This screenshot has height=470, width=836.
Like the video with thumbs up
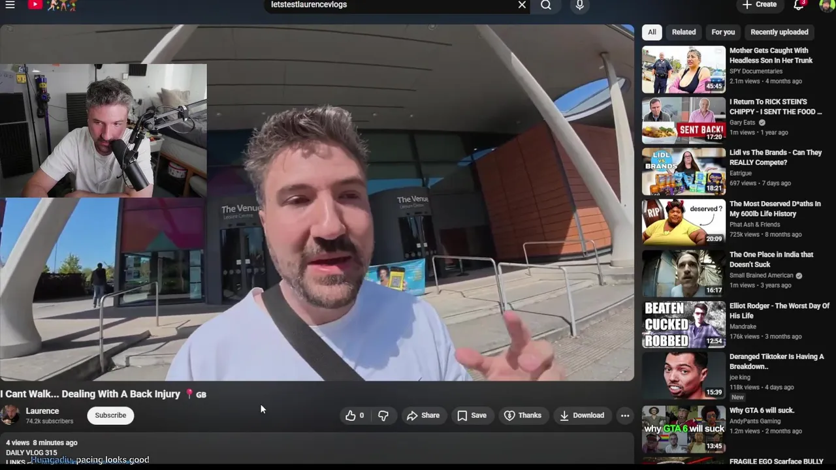tap(355, 415)
